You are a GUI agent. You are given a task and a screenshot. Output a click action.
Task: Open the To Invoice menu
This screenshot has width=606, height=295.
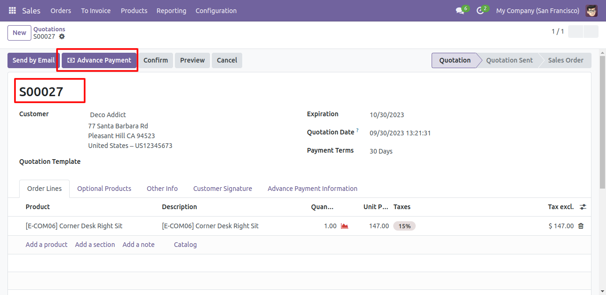96,10
